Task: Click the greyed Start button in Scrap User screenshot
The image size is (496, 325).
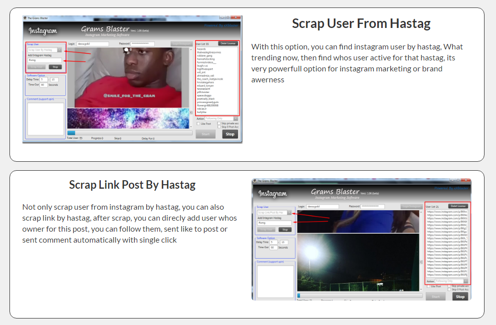Action: point(206,134)
